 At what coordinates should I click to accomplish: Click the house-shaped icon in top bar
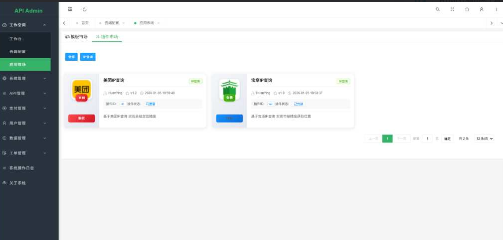[467, 9]
